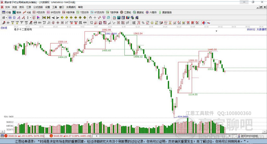Click the app logo in menu bar
Image resolution: width=267 pixels, height=144 pixels.
(2, 7)
